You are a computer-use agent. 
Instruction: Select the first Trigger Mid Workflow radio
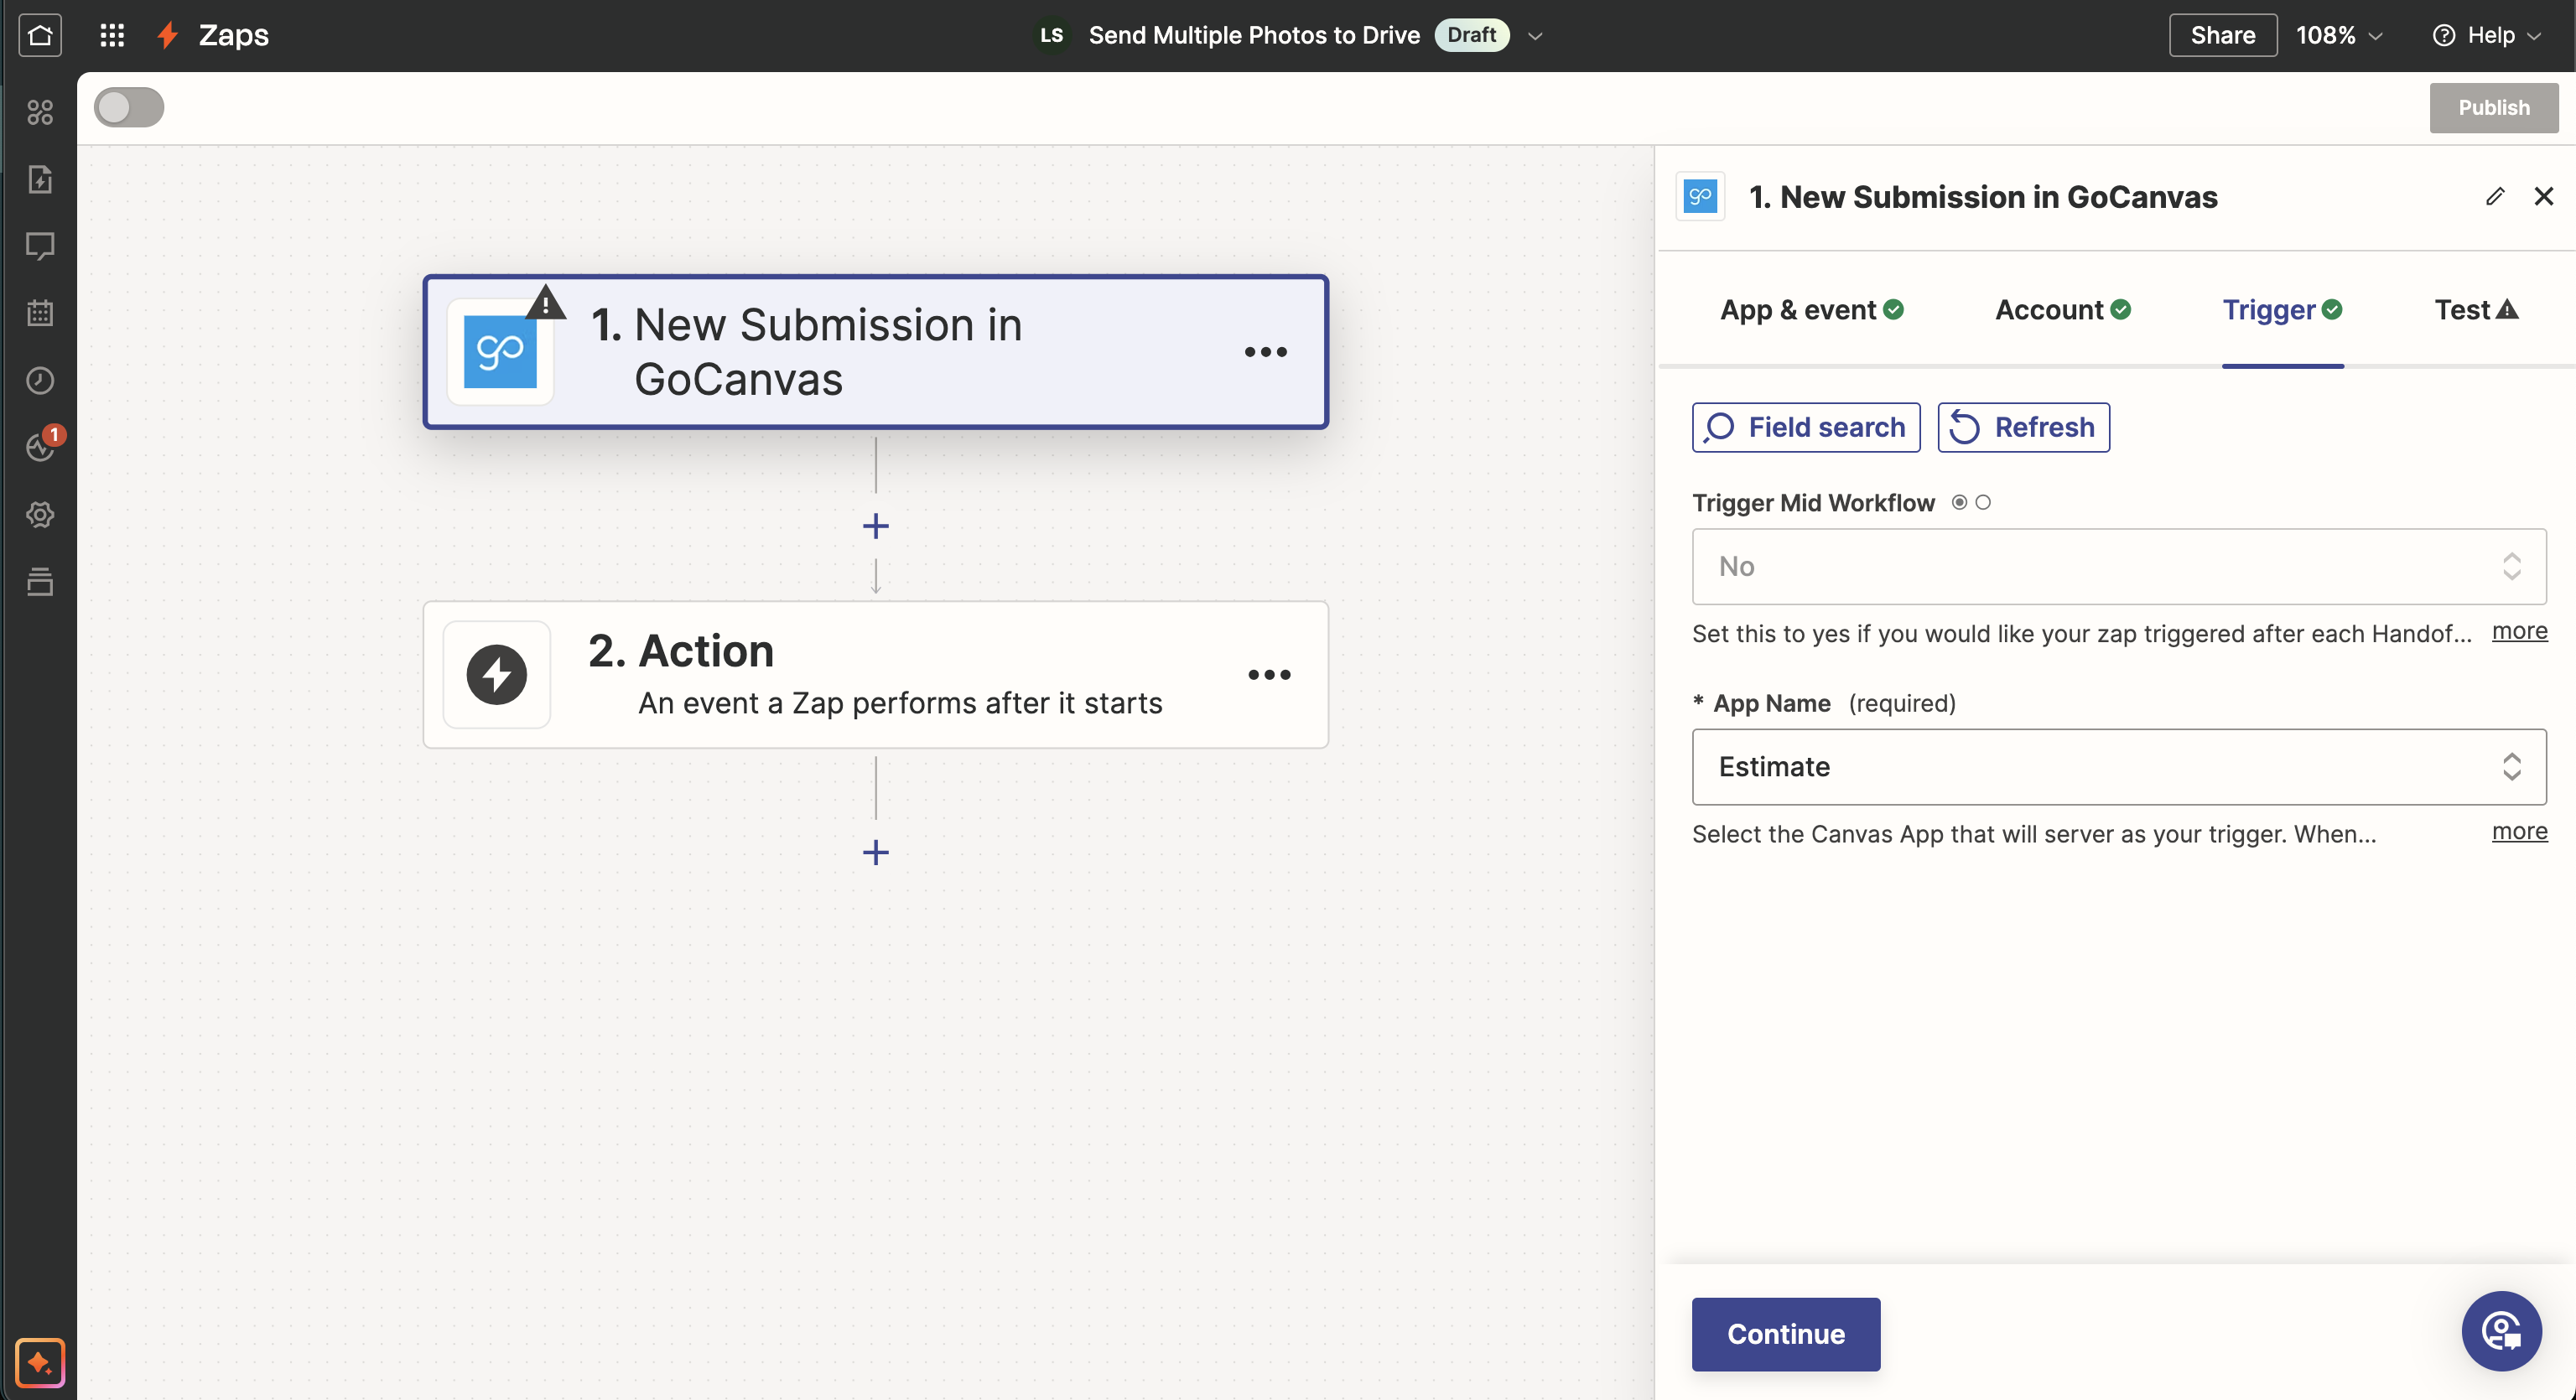[x=1959, y=502]
